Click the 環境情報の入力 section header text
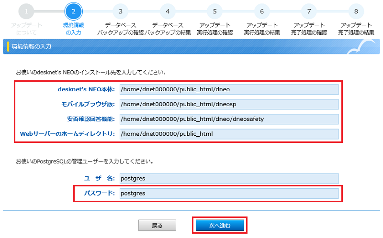 pos(31,46)
